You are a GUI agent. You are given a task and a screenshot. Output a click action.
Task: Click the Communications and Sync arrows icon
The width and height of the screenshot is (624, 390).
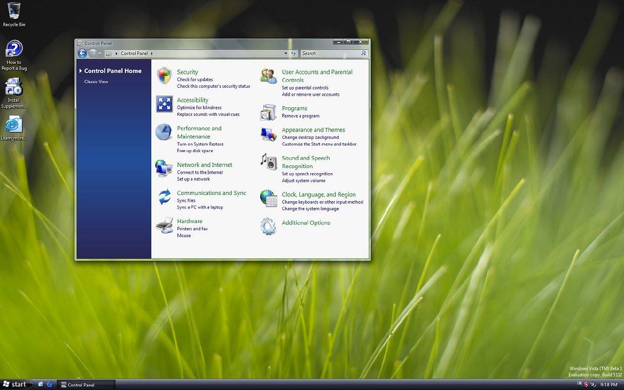pyautogui.click(x=165, y=197)
